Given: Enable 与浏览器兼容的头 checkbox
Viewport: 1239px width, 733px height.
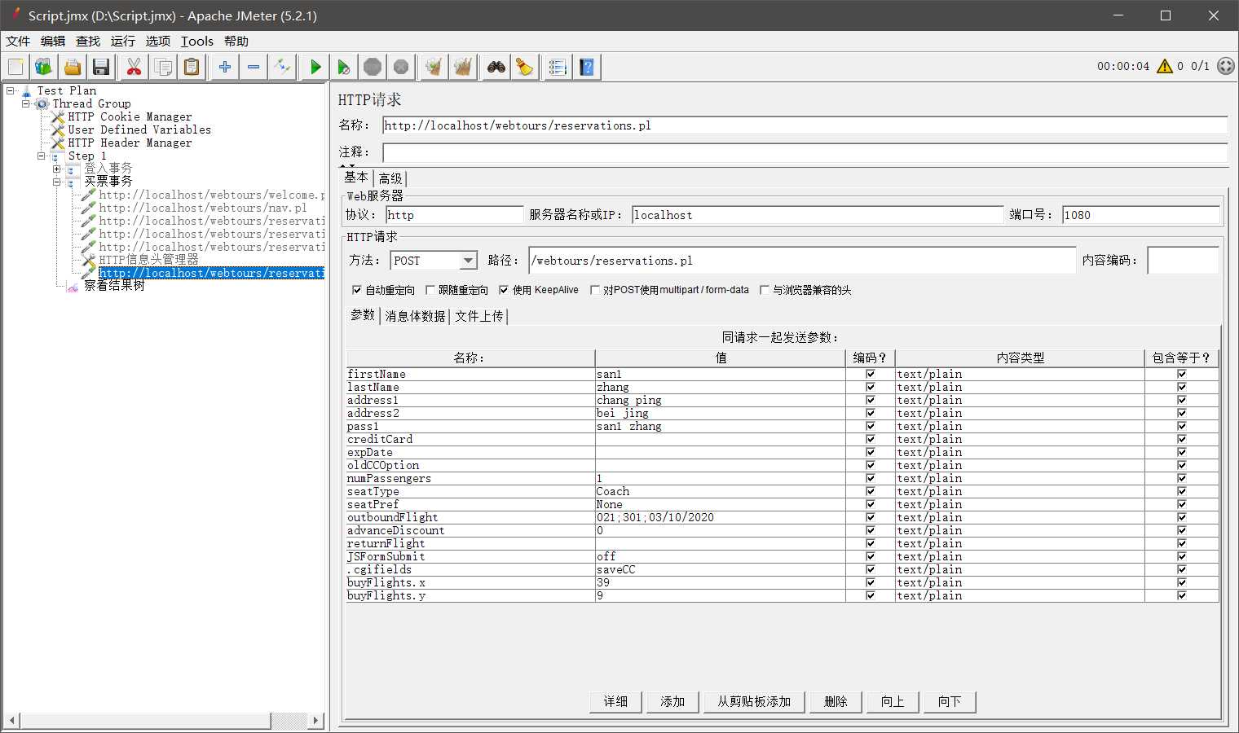Looking at the screenshot, I should coord(765,290).
